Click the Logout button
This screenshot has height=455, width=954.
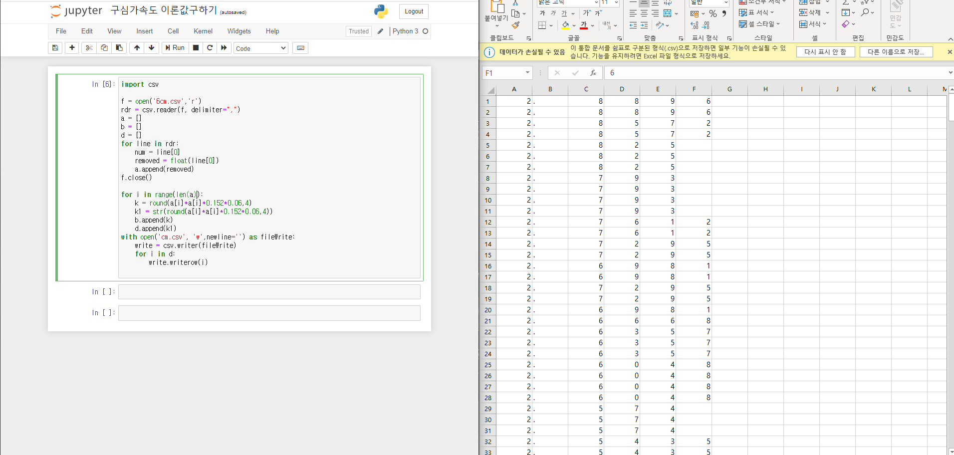click(x=414, y=11)
